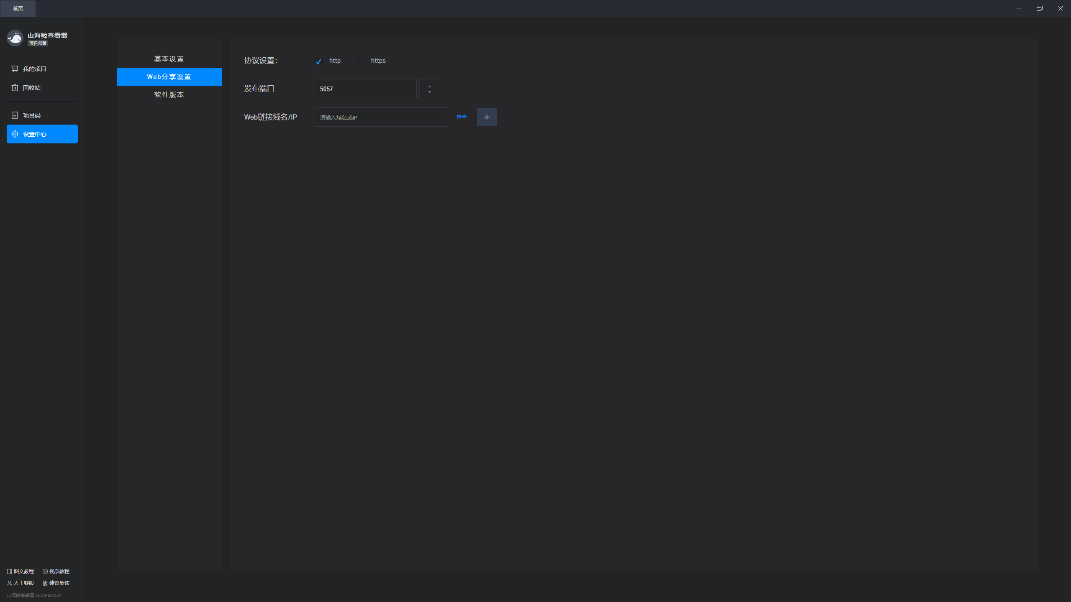Click the Project Code document icon
Screen dimensions: 1071x602
[x=15, y=115]
